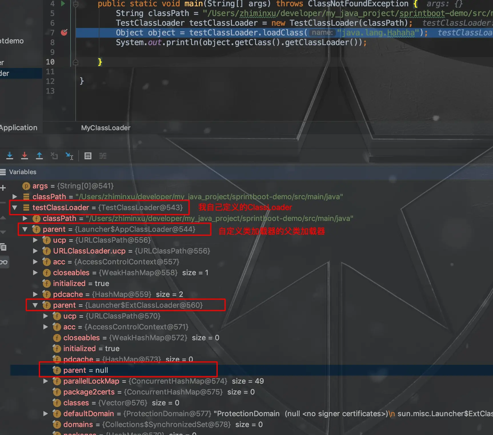Click the red Force Step Into icon

pos(25,156)
